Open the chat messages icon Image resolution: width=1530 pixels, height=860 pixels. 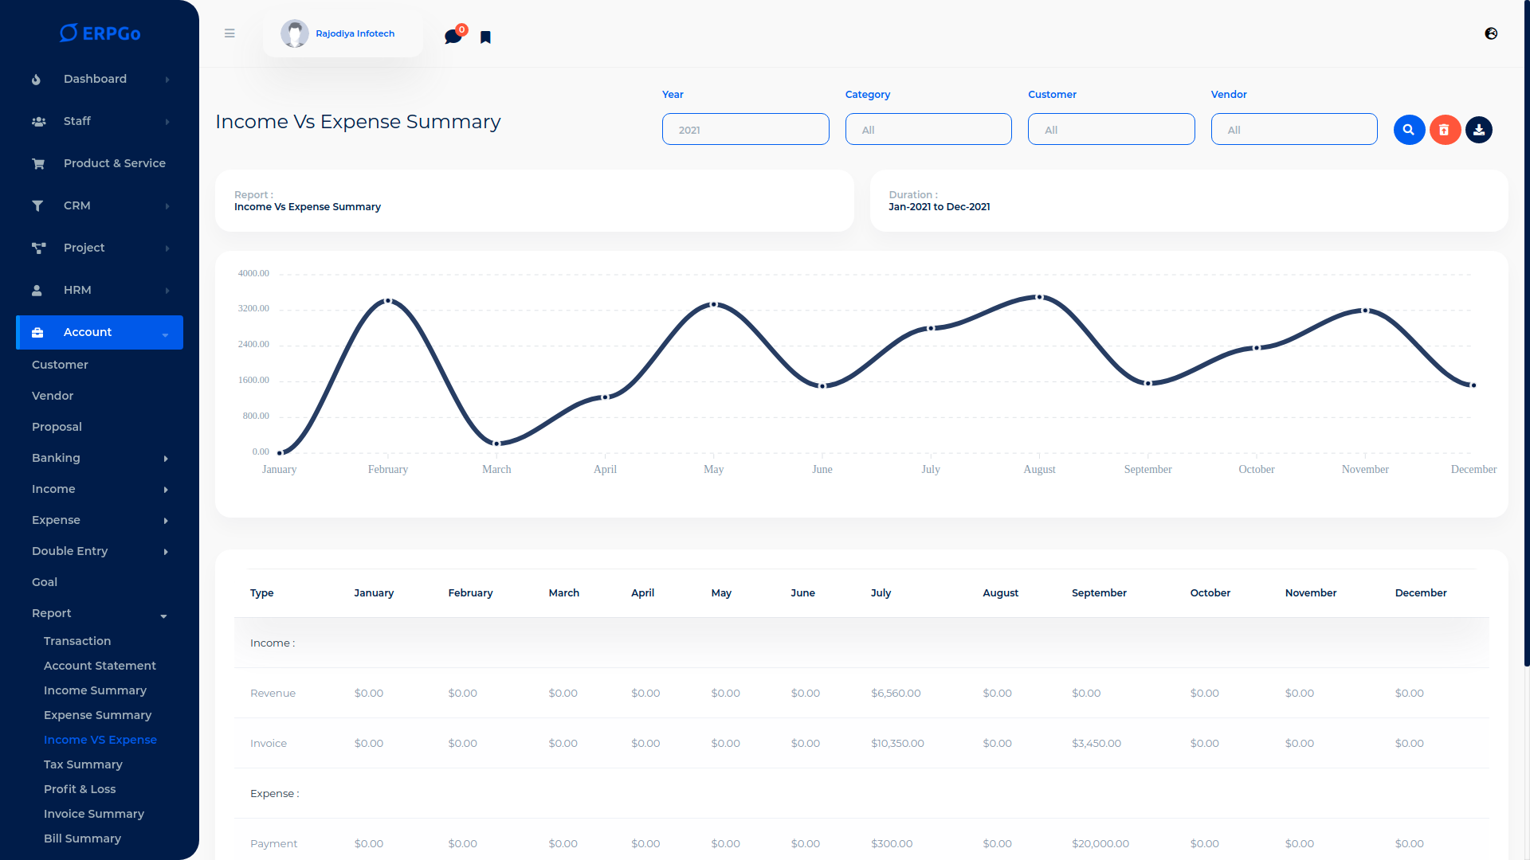point(453,37)
